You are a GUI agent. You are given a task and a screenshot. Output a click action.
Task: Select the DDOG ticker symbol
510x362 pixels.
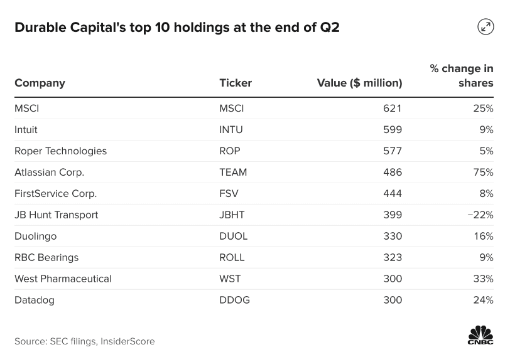click(234, 301)
